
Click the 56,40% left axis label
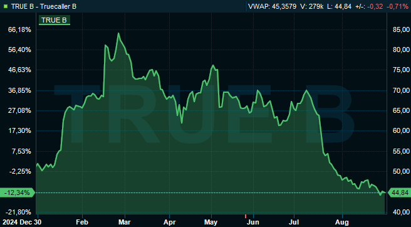click(20, 50)
